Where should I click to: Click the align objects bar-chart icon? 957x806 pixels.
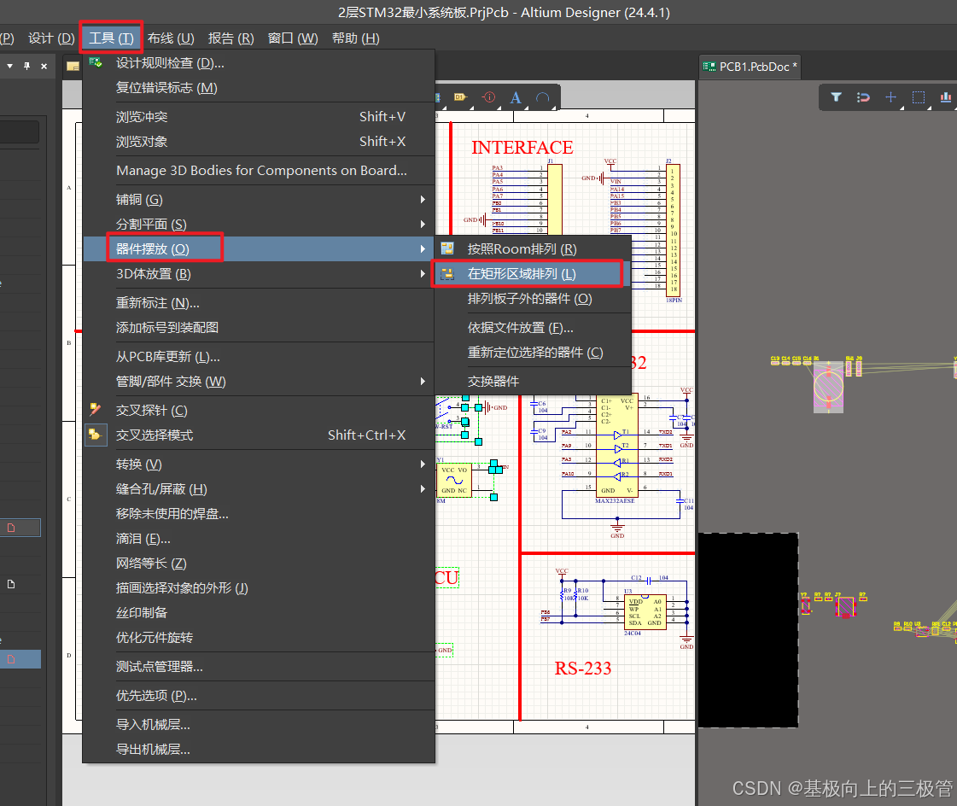[946, 97]
